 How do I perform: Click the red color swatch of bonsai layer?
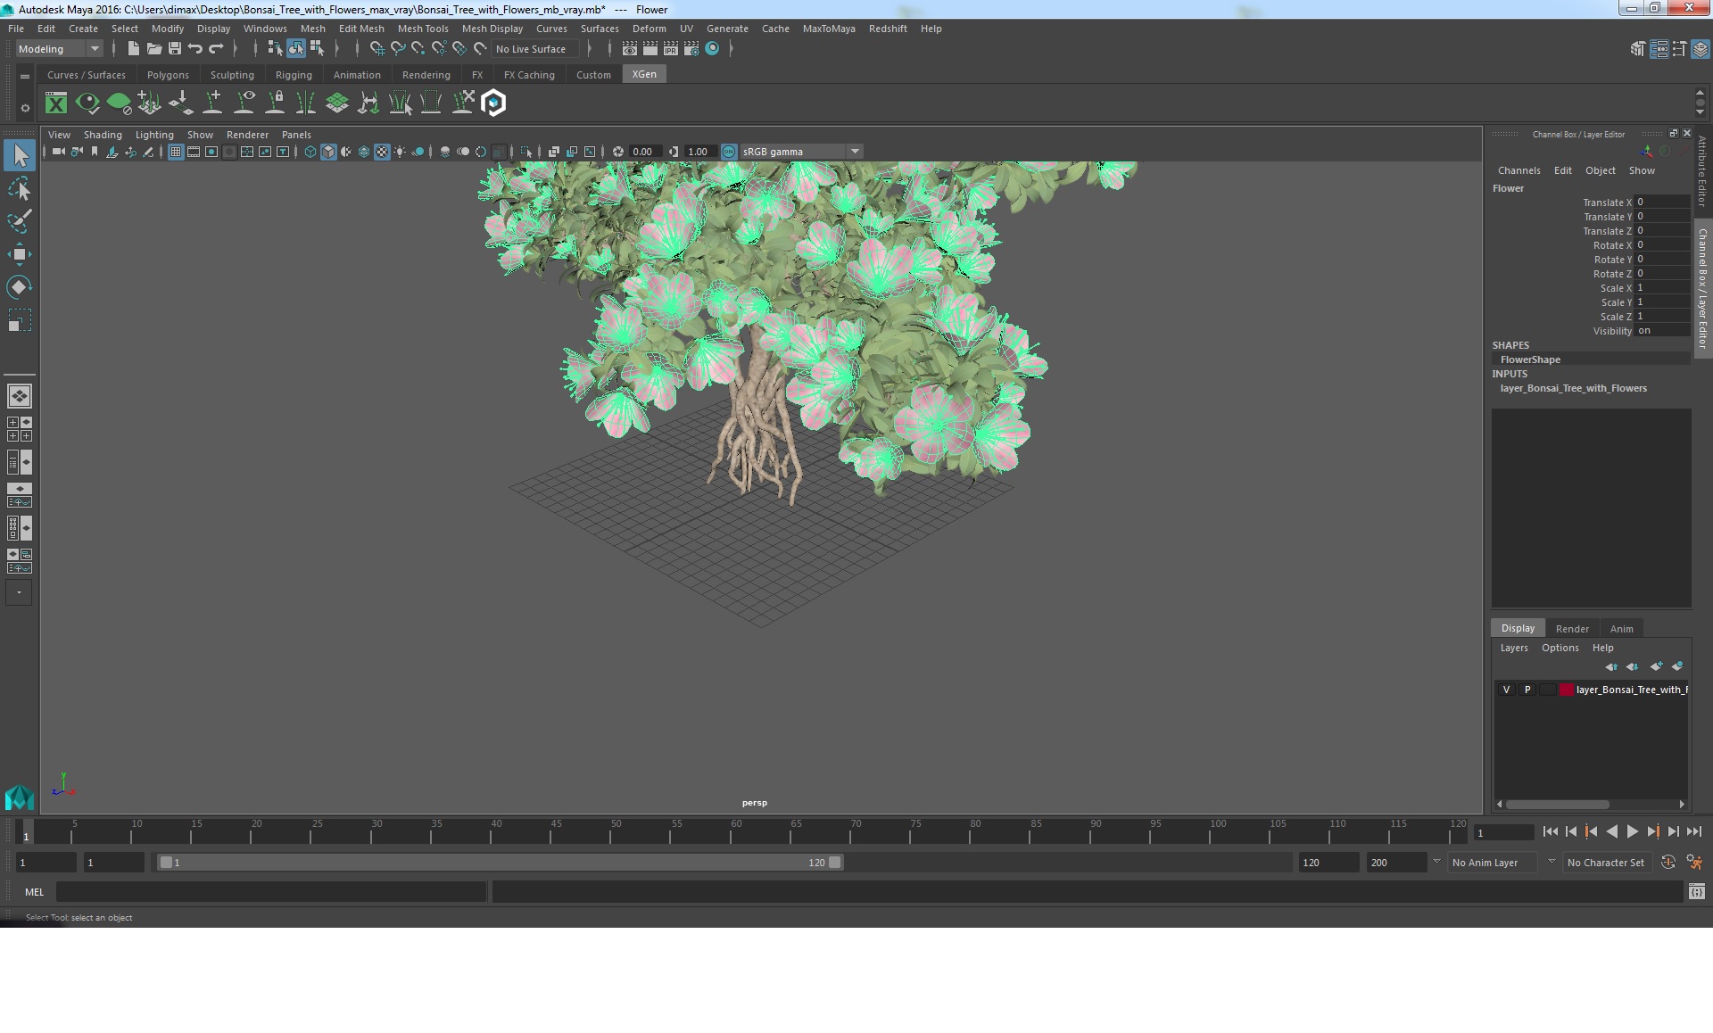coord(1567,690)
